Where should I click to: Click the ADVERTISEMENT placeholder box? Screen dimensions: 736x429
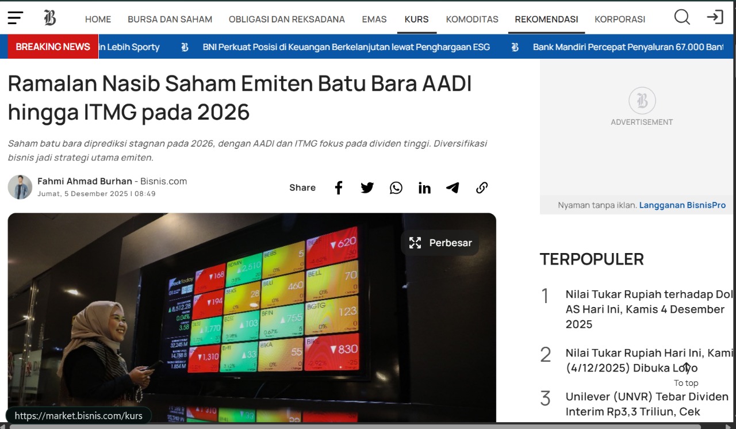638,127
